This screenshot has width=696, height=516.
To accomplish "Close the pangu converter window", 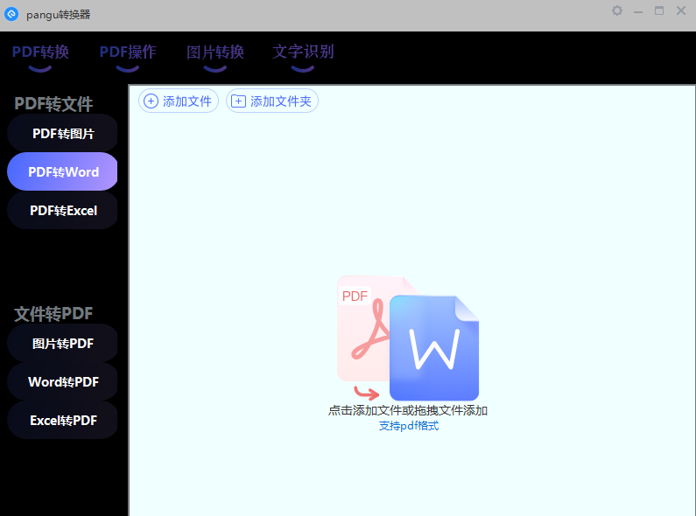I will tap(681, 10).
